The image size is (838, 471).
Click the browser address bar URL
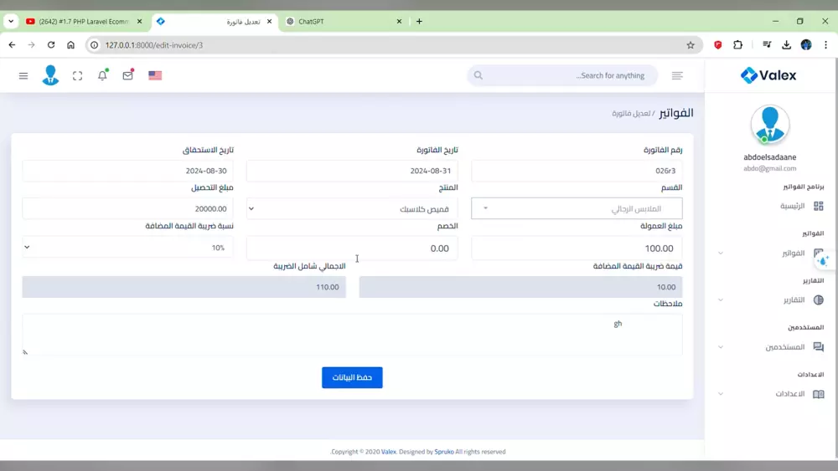154,45
